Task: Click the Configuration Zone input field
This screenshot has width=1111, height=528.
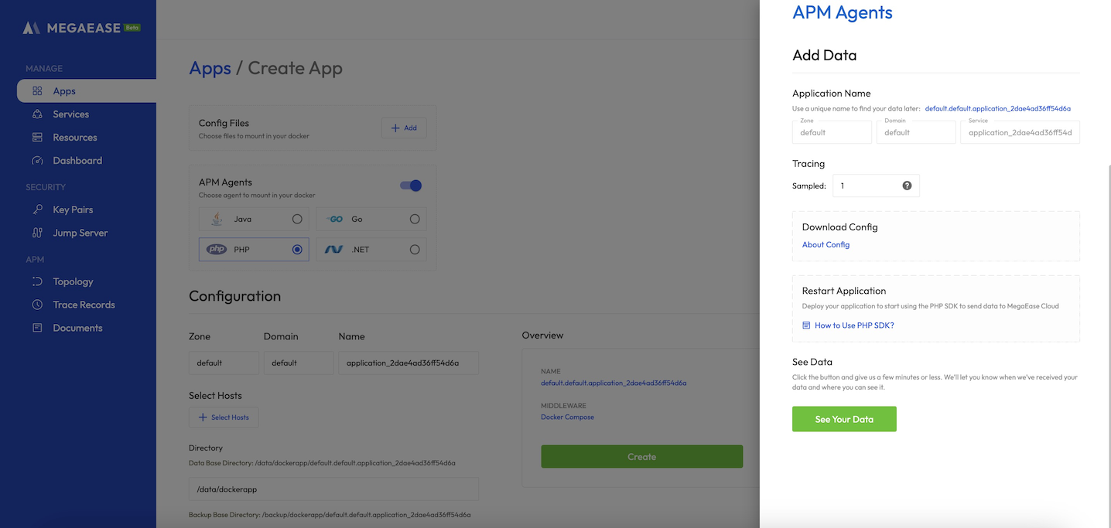Action: [x=224, y=363]
